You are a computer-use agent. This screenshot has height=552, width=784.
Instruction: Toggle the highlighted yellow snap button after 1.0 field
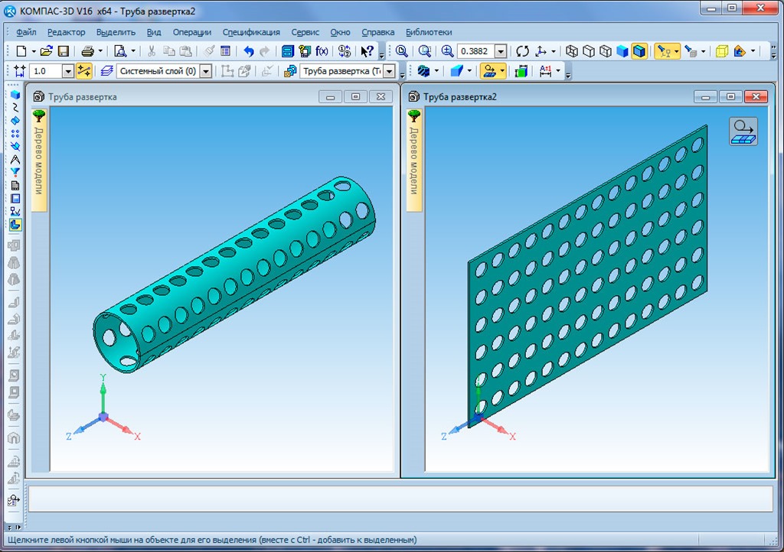pos(84,71)
